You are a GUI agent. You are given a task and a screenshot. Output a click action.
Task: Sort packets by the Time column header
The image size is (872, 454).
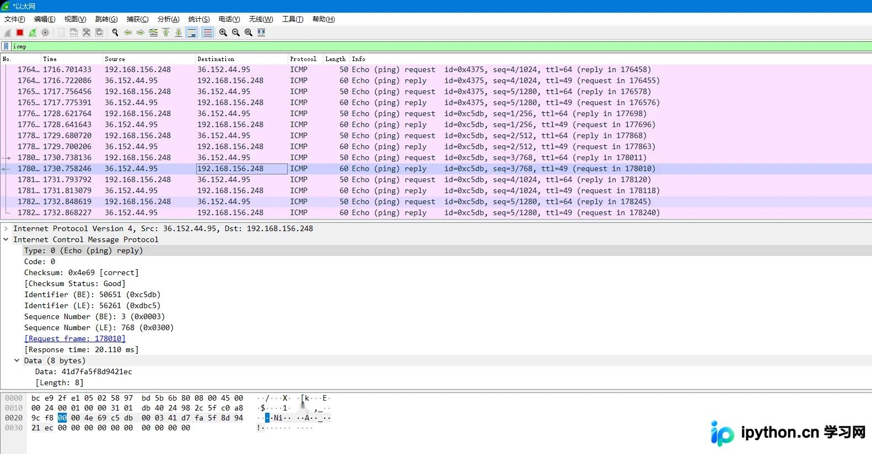[x=72, y=59]
